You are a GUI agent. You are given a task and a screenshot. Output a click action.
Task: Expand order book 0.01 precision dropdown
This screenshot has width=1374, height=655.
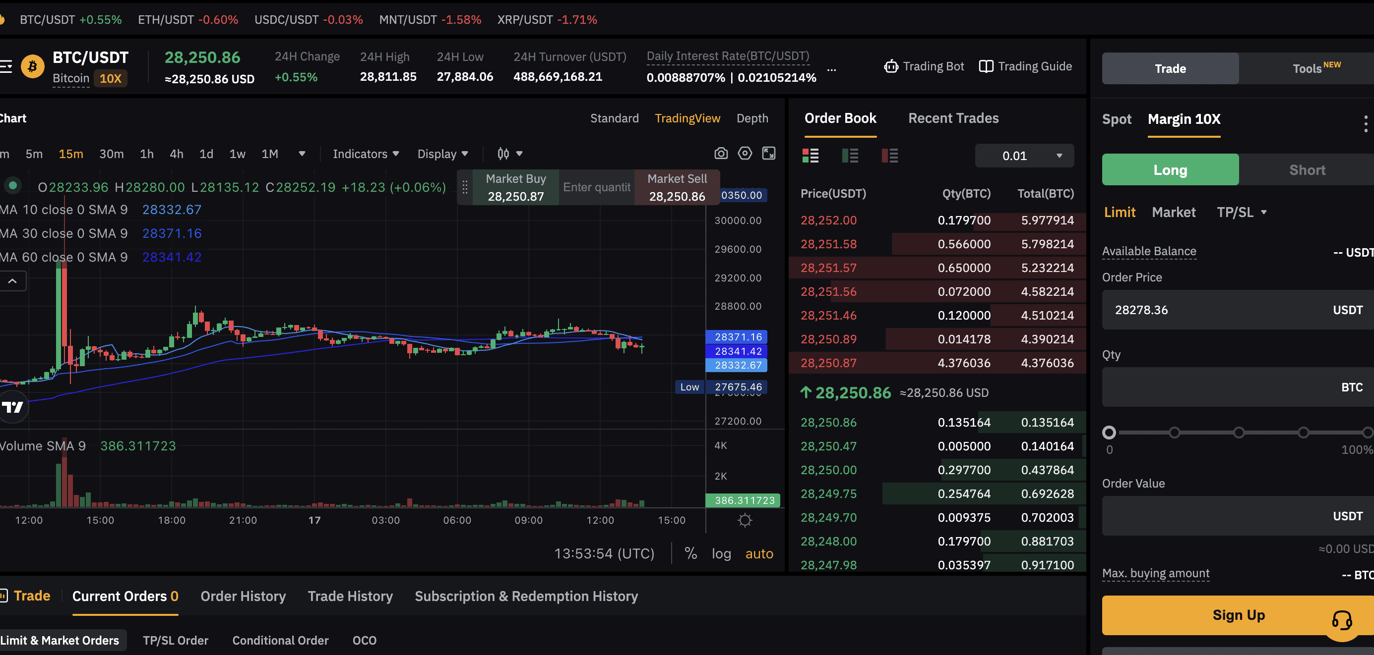(x=1024, y=156)
